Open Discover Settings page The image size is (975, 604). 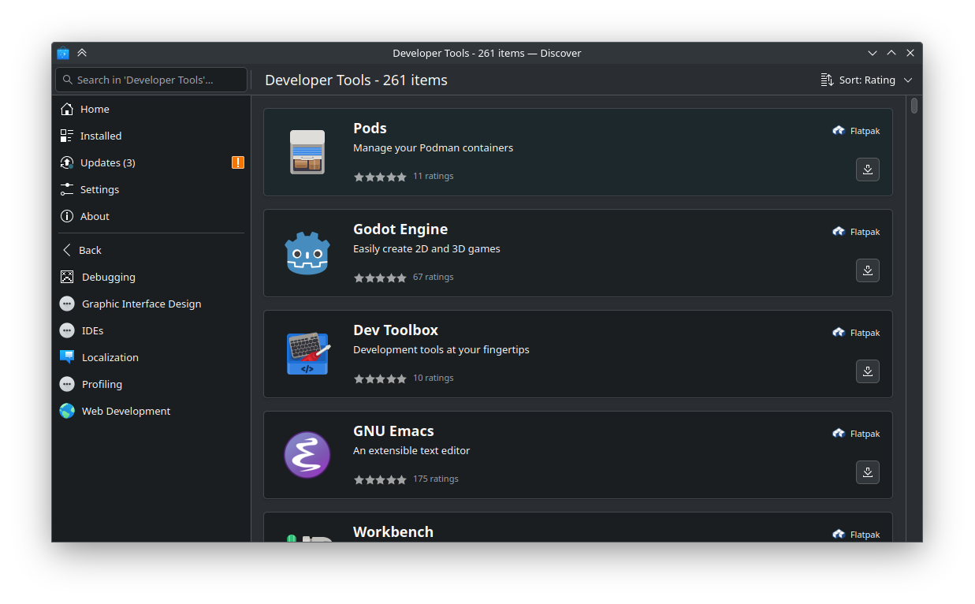(151, 190)
